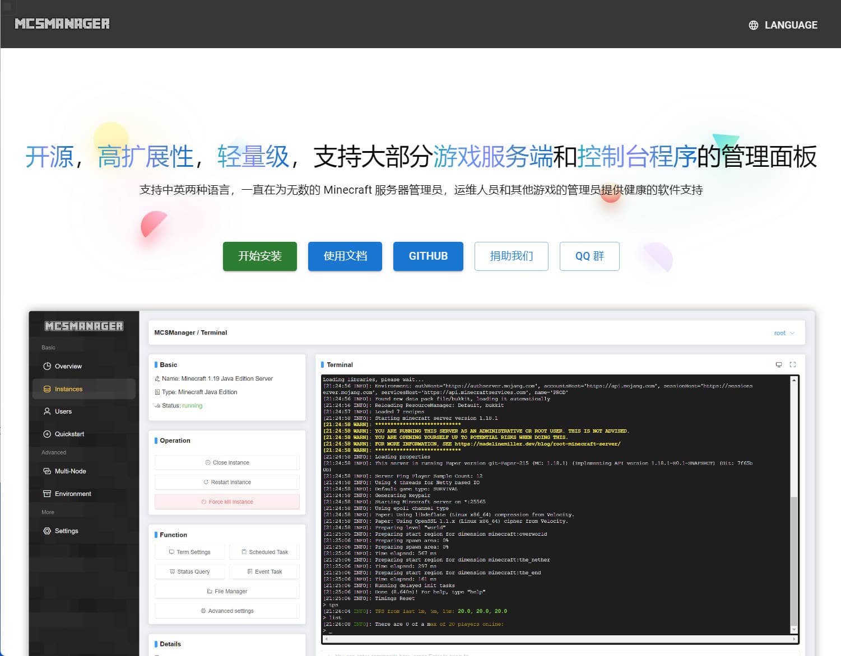Image resolution: width=841 pixels, height=656 pixels.
Task: Click the edit icon beside the instance Name
Action: (157, 378)
